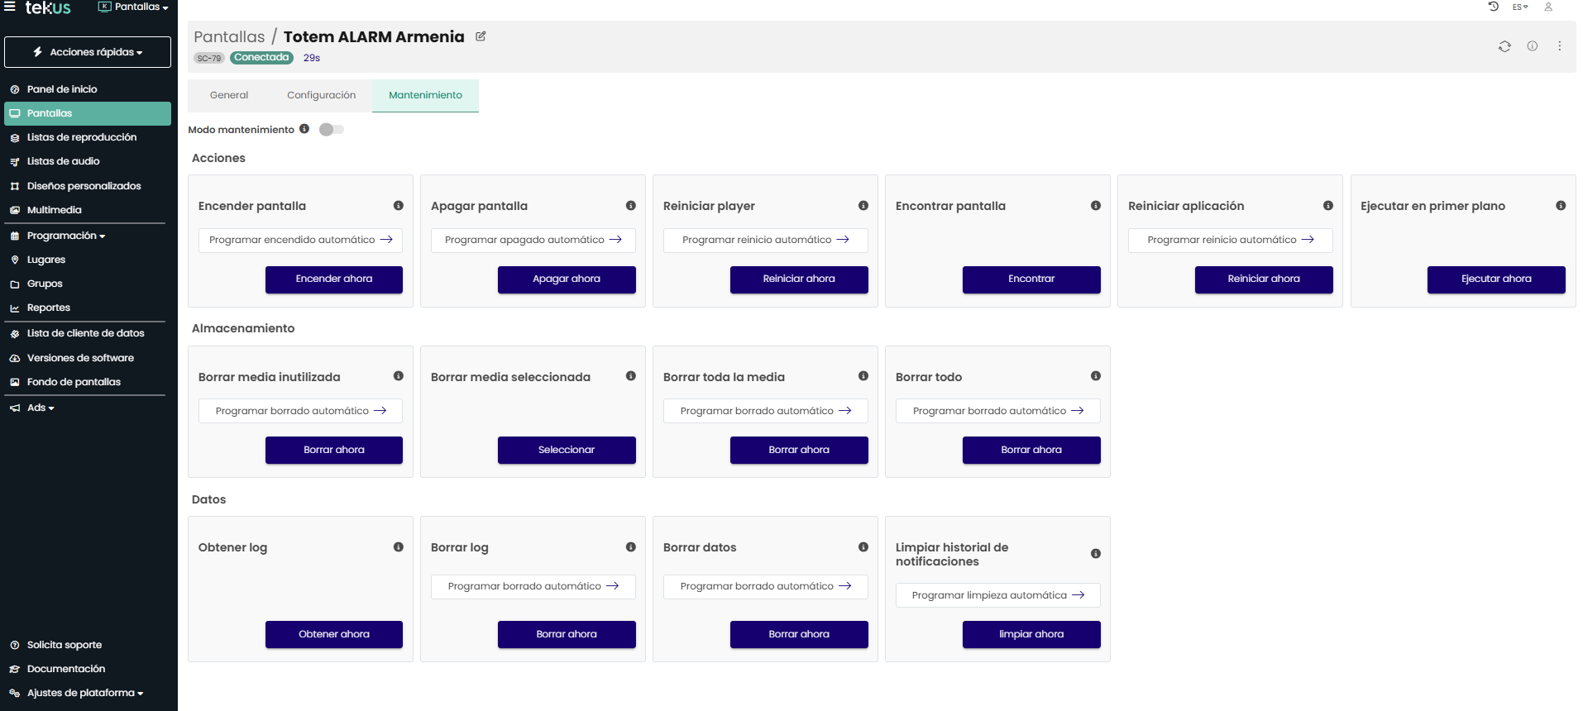Switch to the Configuración tab
The image size is (1583, 711).
click(321, 95)
